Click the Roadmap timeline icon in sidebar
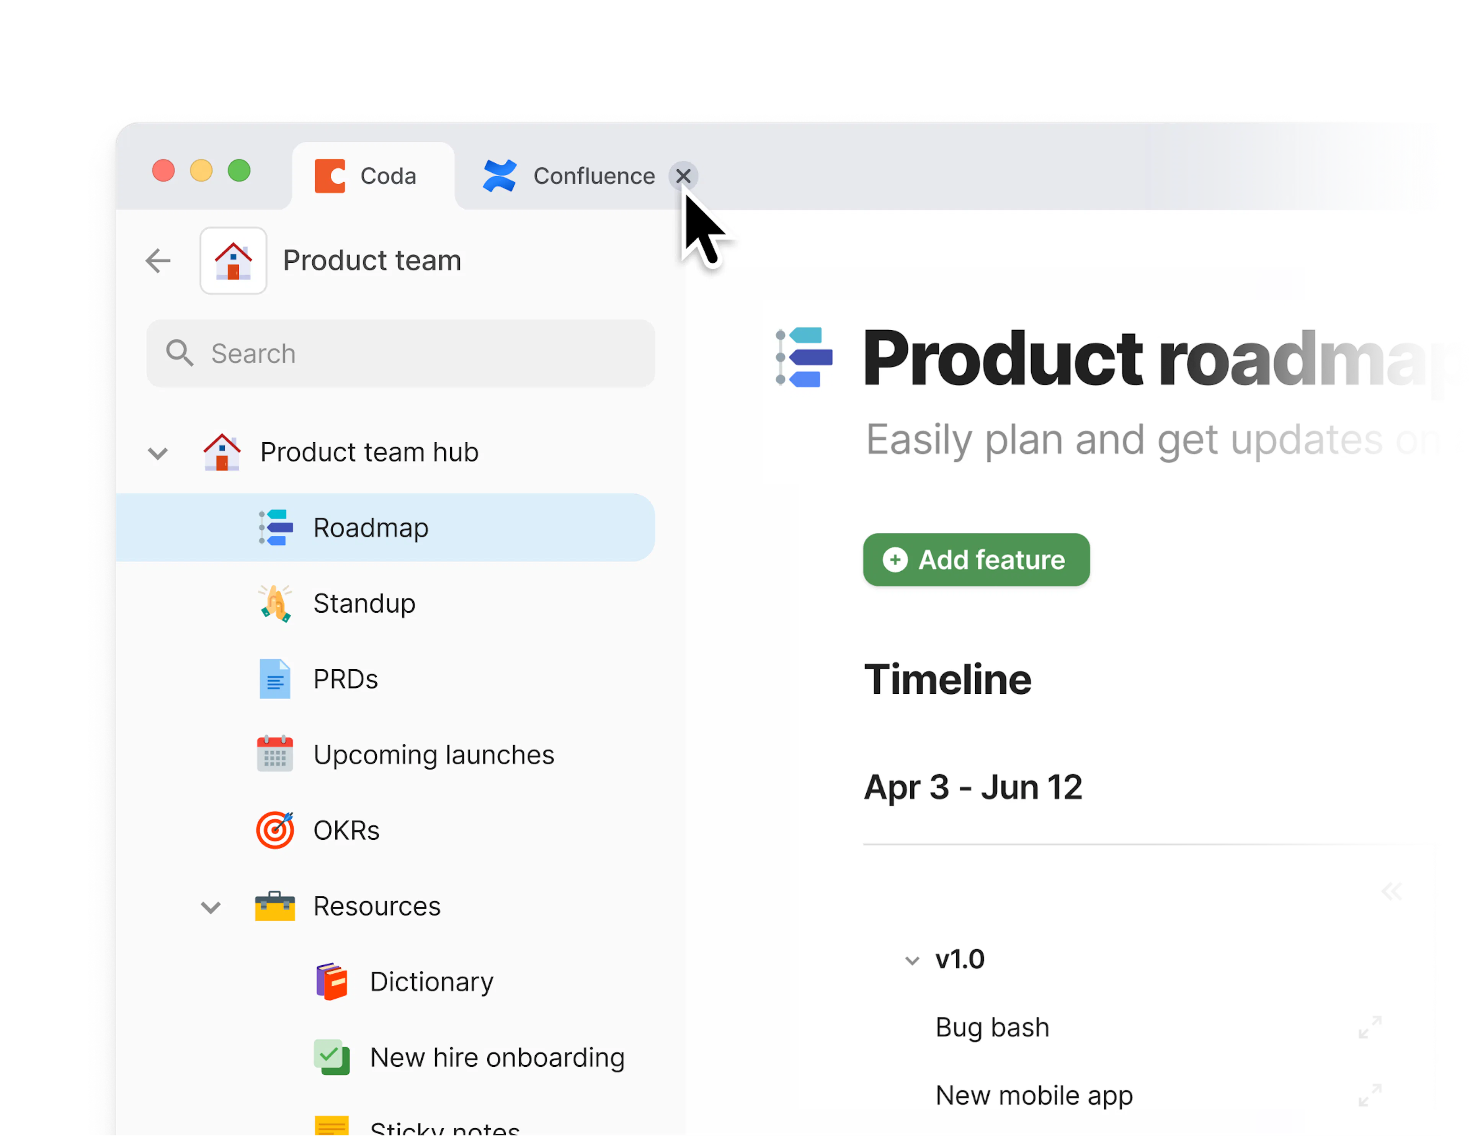The width and height of the screenshot is (1470, 1138). (x=275, y=527)
